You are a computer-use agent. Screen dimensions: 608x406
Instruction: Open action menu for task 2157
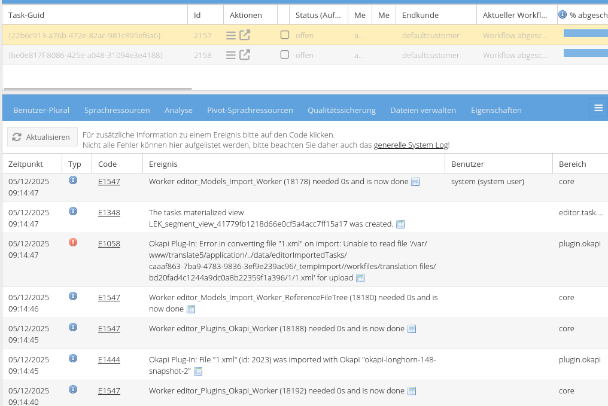pyautogui.click(x=231, y=35)
